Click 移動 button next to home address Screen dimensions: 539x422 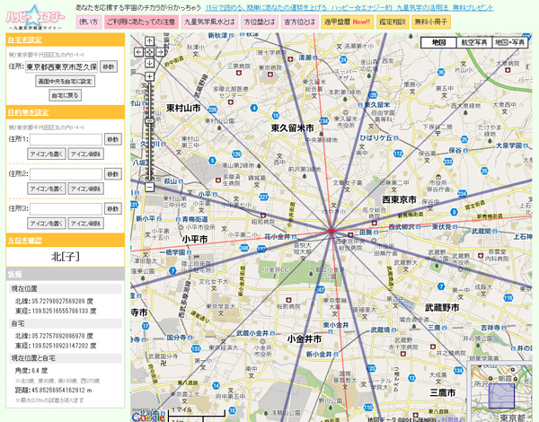coord(109,66)
